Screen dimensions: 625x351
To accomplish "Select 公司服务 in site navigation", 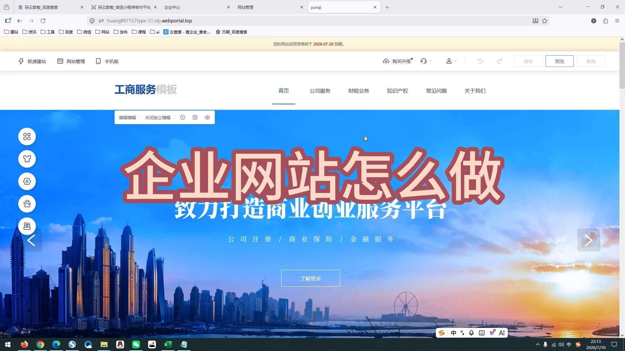I will (x=320, y=91).
